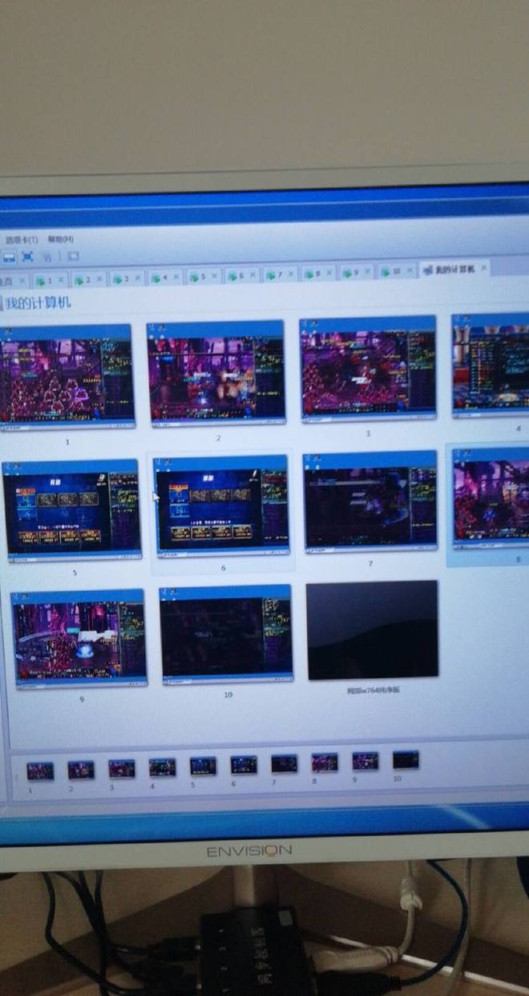Select small thumbnail 5 in bottom strip
This screenshot has width=529, height=996.
(203, 766)
